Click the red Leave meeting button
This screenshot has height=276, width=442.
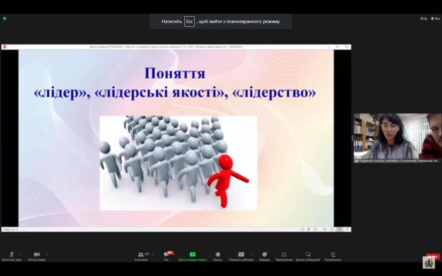point(433,256)
